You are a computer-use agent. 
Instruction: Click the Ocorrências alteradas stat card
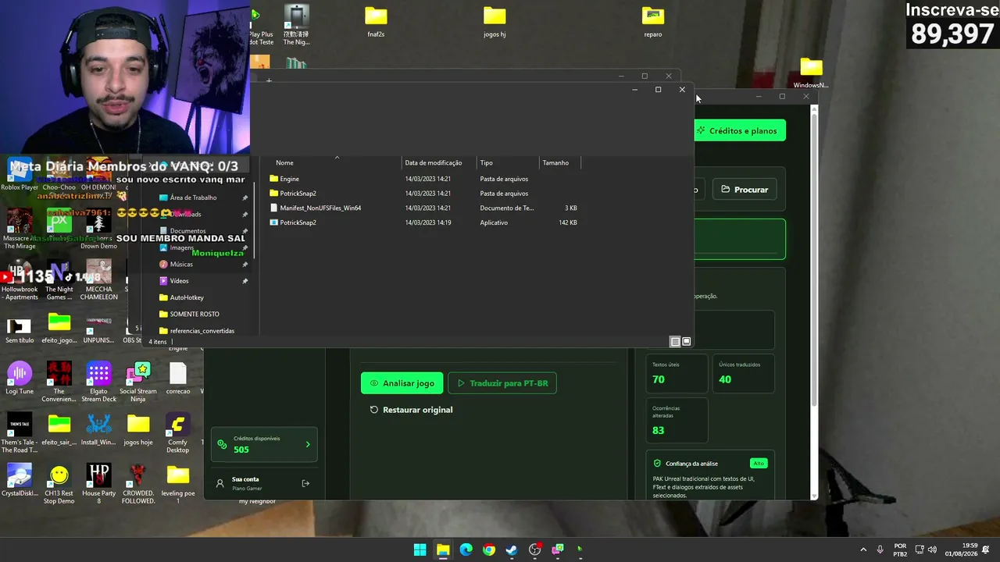tap(677, 421)
